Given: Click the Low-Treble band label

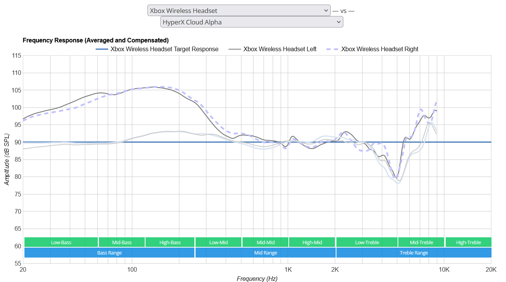Looking at the screenshot, I should 367,242.
